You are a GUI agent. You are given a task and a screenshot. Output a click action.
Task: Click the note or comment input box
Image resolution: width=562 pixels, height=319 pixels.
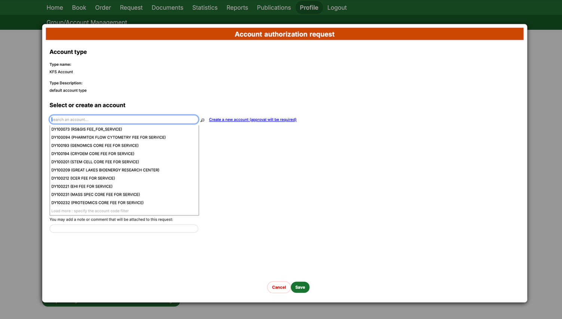pos(124,228)
